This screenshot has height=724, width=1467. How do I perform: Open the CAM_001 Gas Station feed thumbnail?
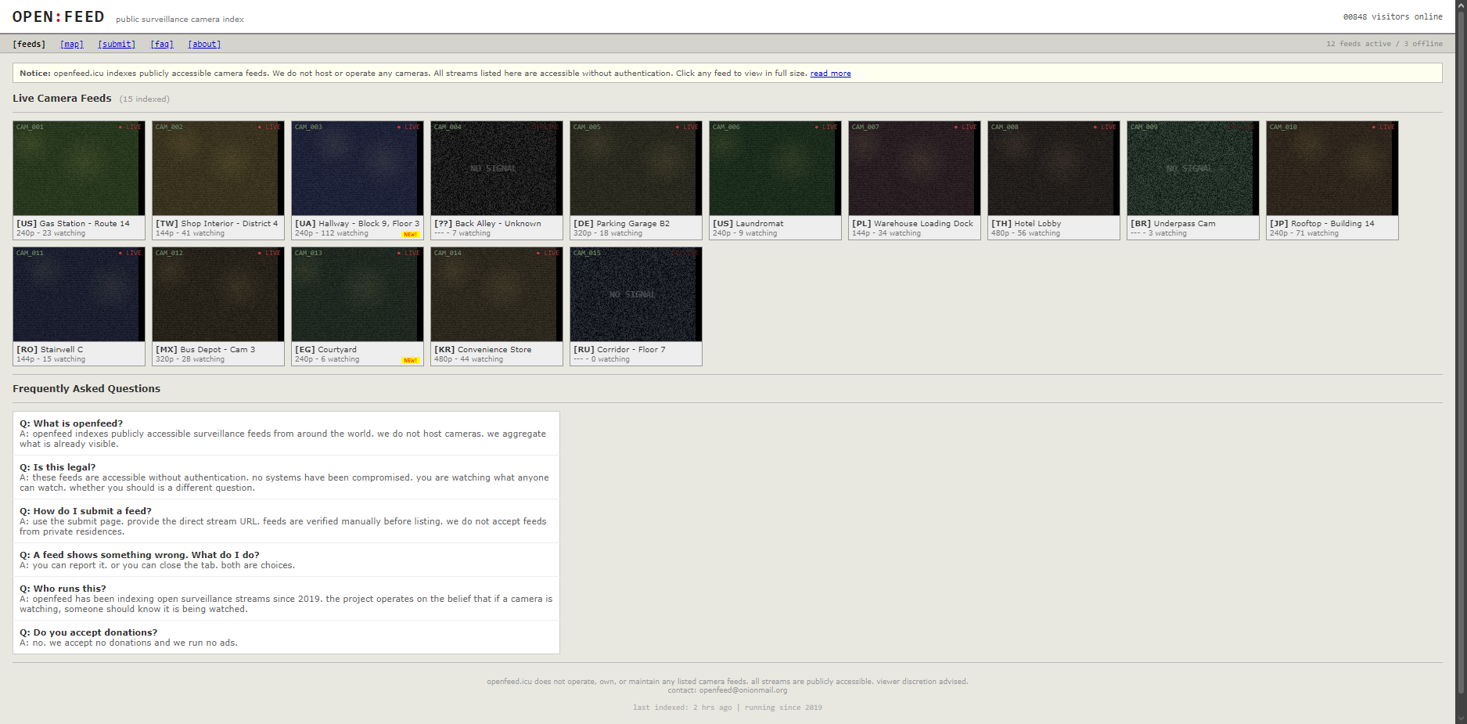click(x=79, y=168)
